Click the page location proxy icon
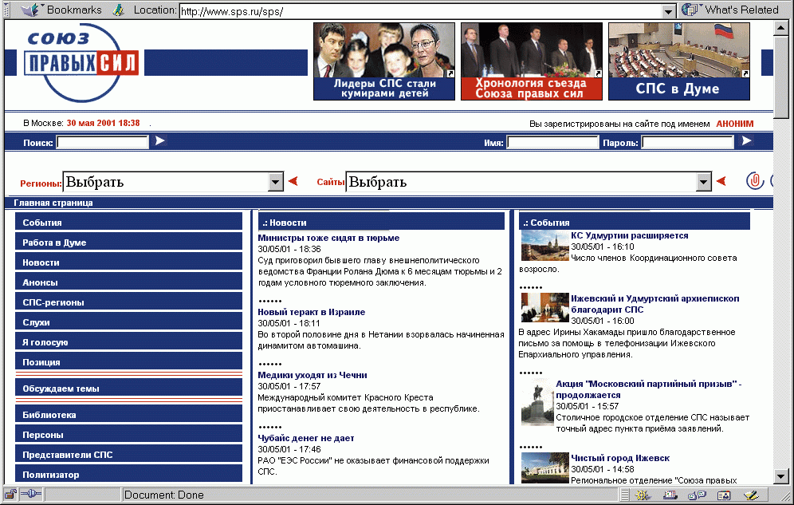794x505 pixels. click(x=118, y=10)
